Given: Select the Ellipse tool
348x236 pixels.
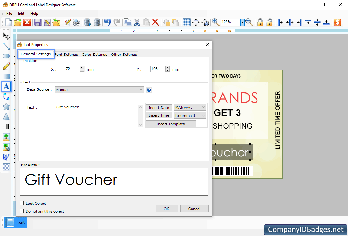Looking at the screenshot, I should pyautogui.click(x=6, y=56).
